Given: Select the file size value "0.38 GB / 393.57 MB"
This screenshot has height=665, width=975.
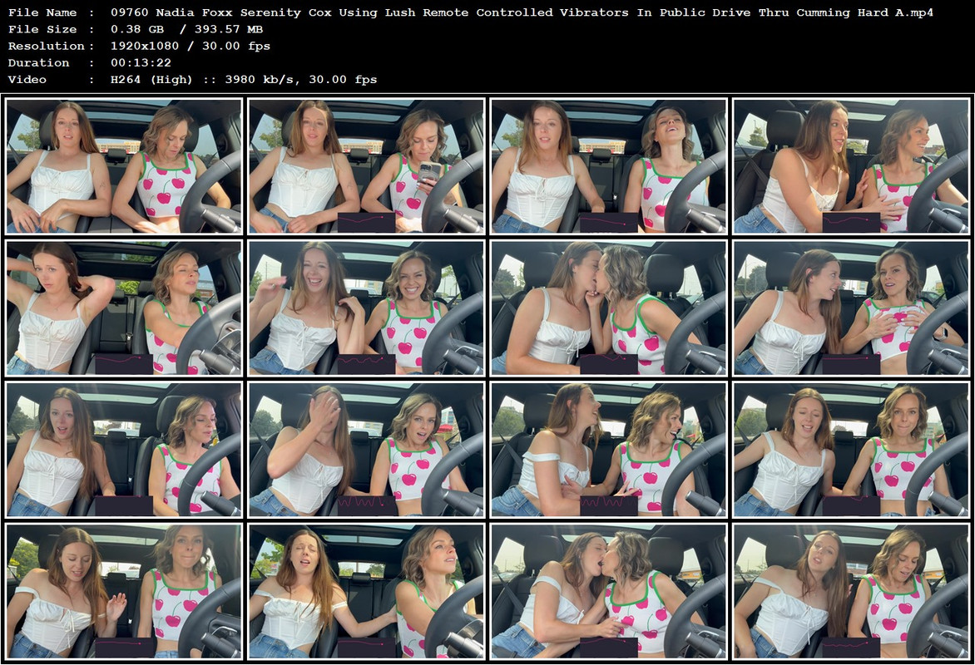Looking at the screenshot, I should pyautogui.click(x=186, y=29).
